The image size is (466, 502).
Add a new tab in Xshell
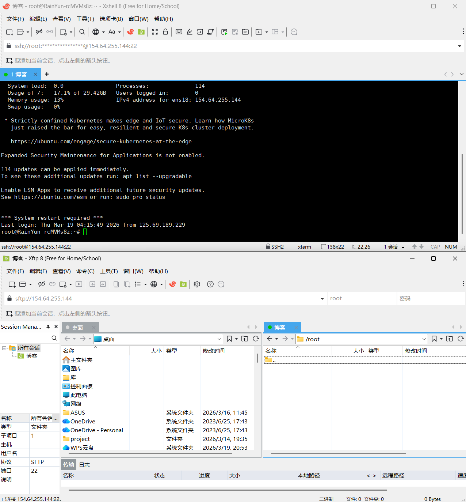47,74
